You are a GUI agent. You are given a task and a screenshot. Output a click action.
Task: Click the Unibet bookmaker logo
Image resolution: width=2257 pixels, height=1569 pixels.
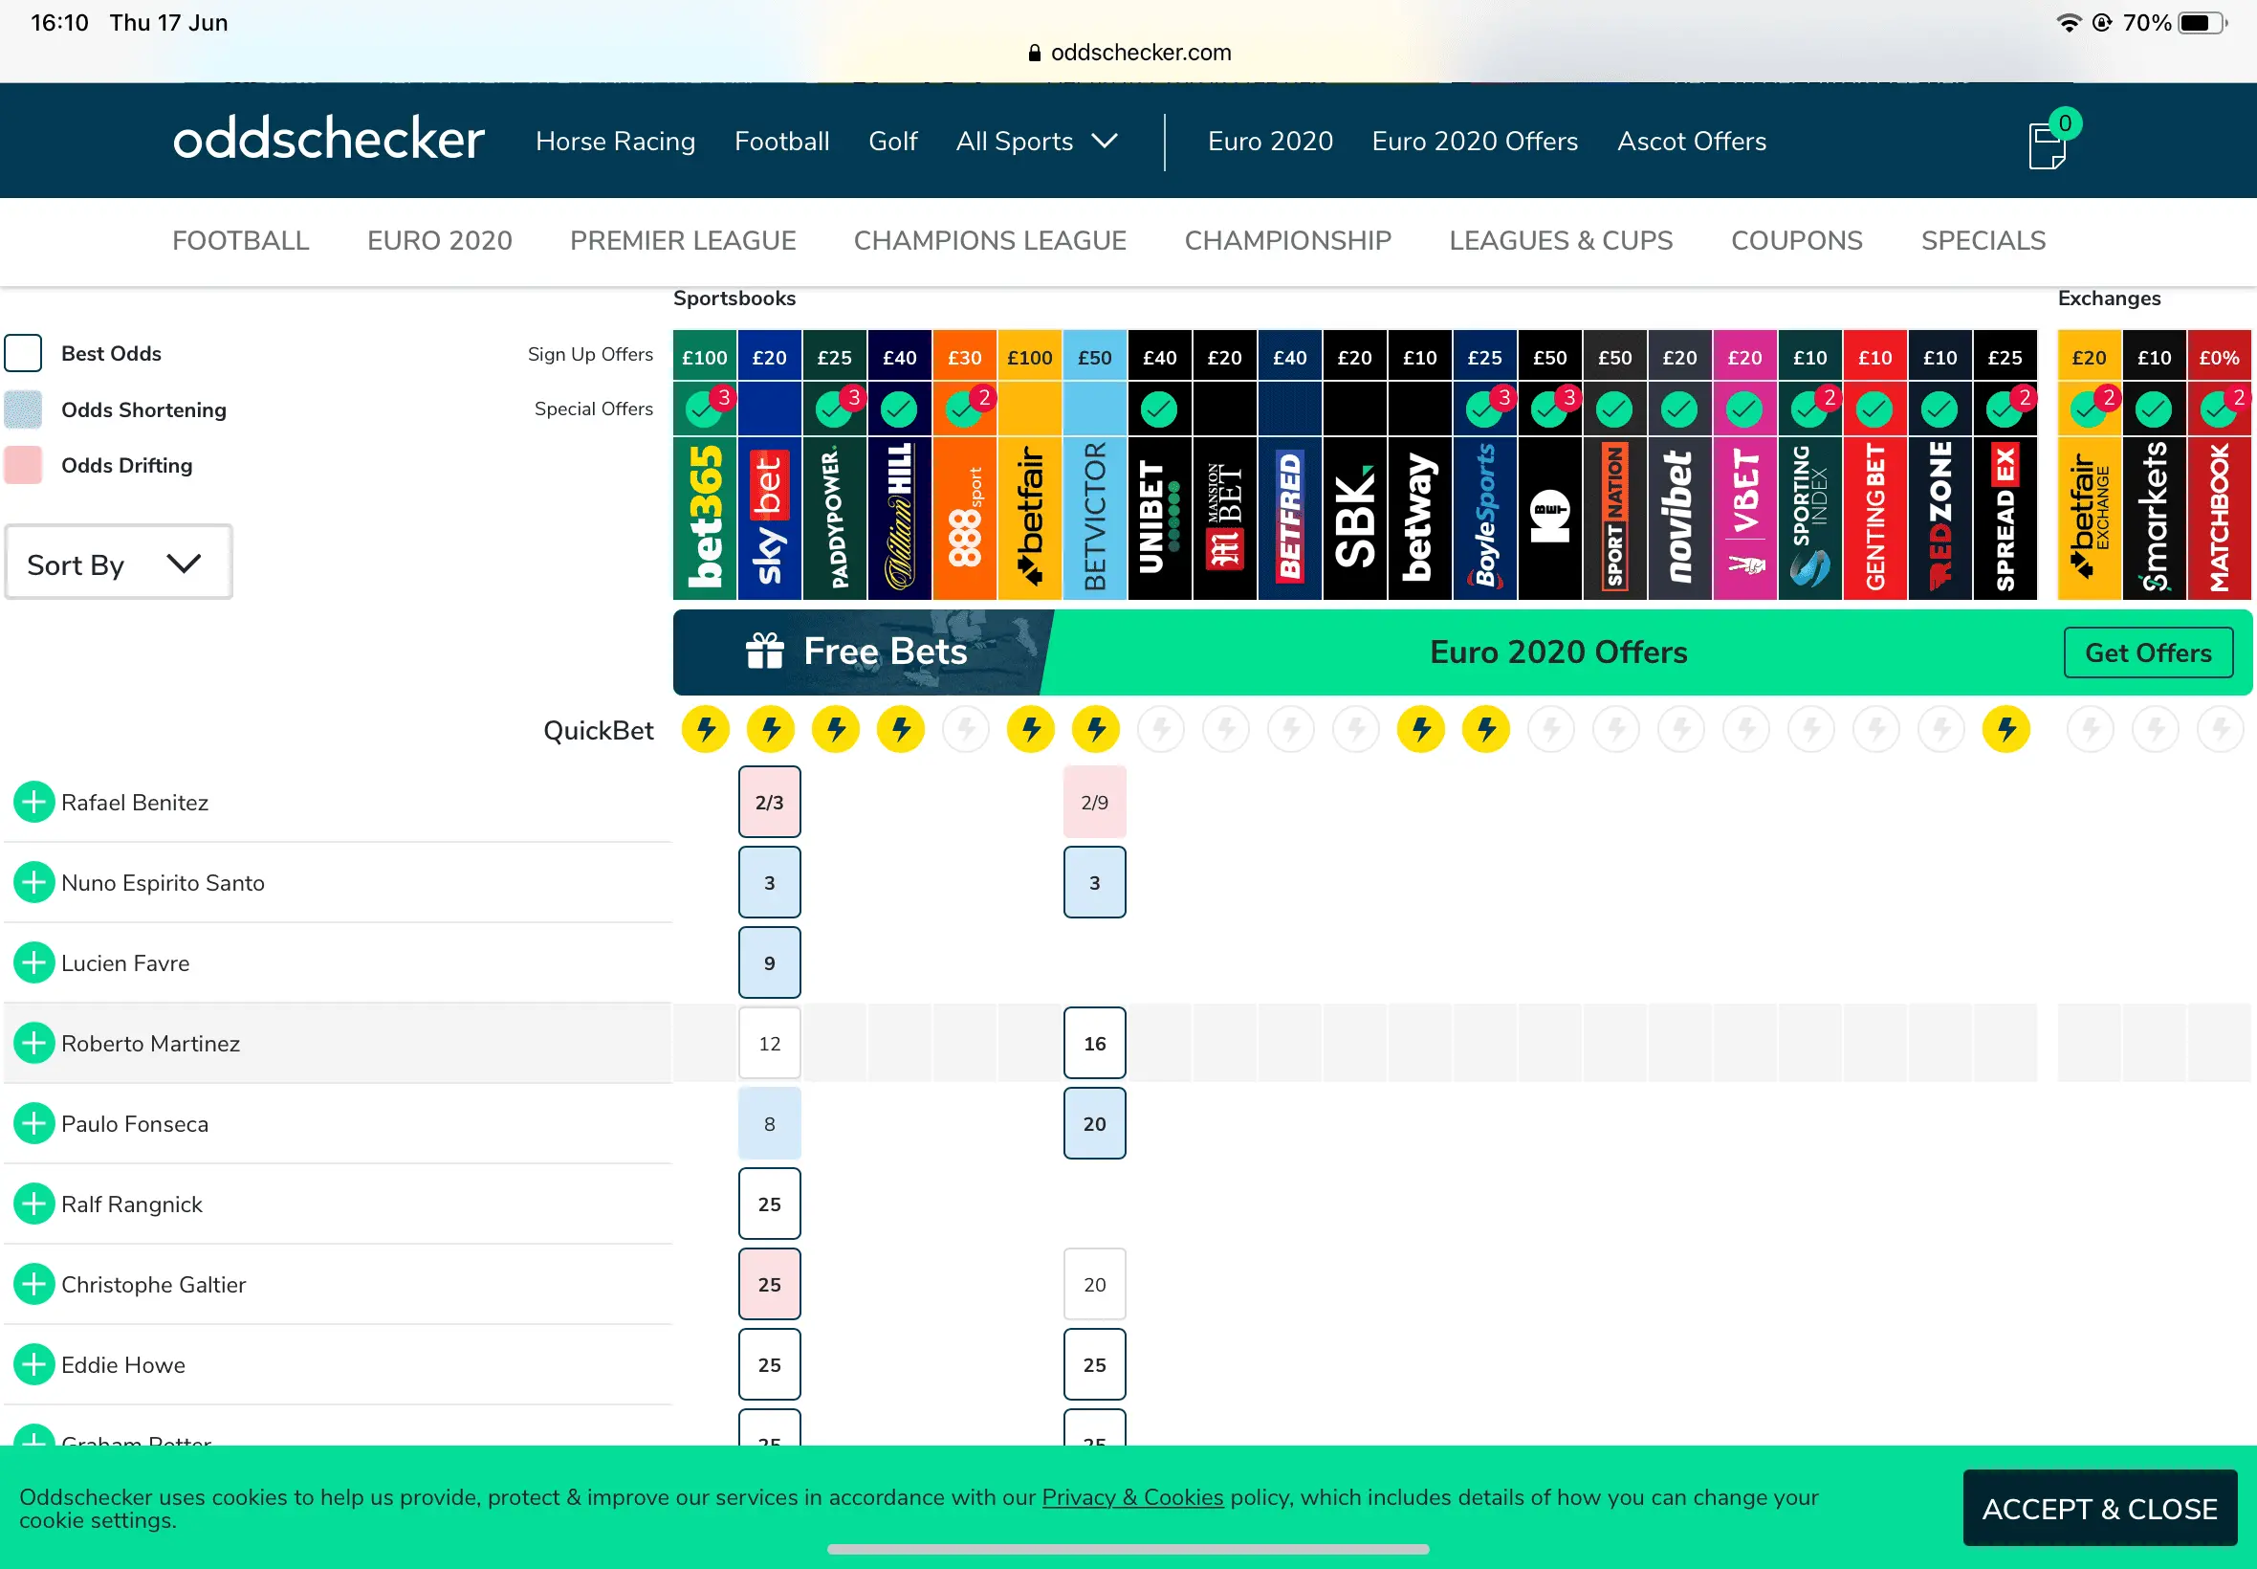pyautogui.click(x=1159, y=518)
